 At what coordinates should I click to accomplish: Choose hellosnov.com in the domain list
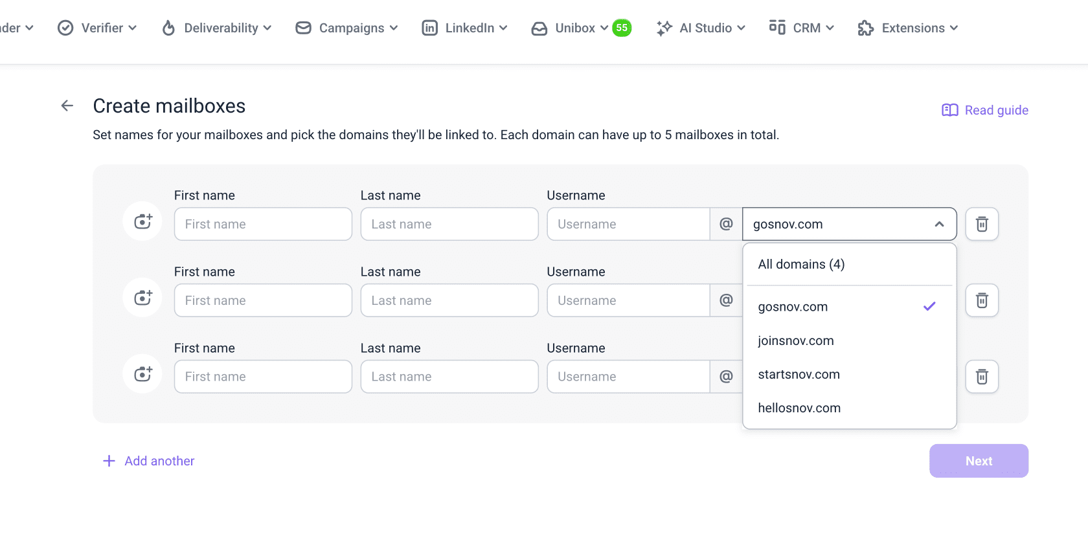tap(799, 408)
